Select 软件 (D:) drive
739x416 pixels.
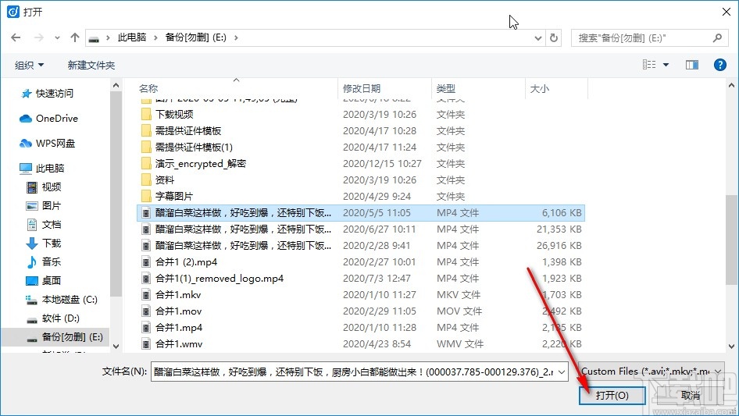point(53,318)
